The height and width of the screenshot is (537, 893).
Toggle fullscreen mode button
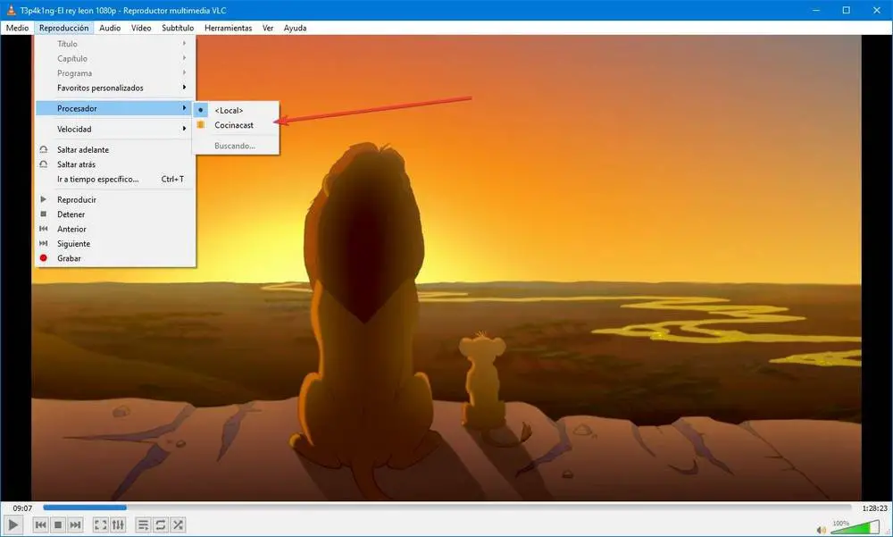tap(100, 524)
